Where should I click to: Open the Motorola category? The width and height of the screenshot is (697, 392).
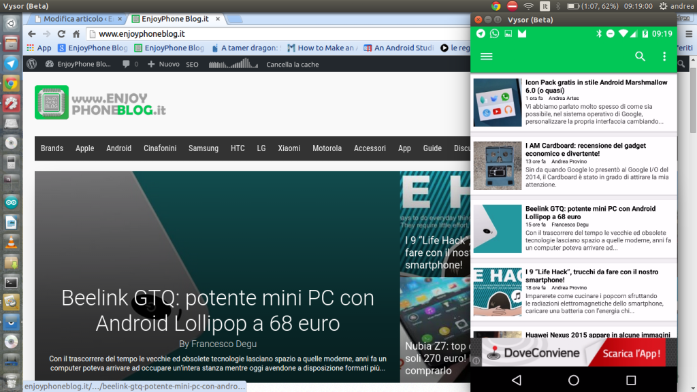(x=327, y=148)
